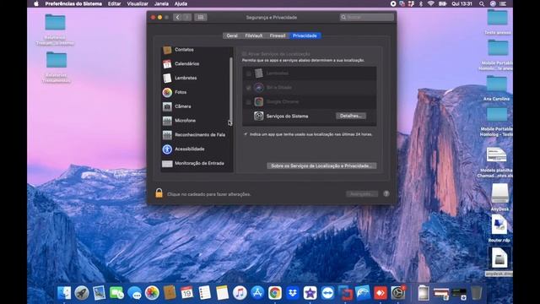Open the Editar menu
Viewport: 540px width, 304px height.
[x=115, y=3]
